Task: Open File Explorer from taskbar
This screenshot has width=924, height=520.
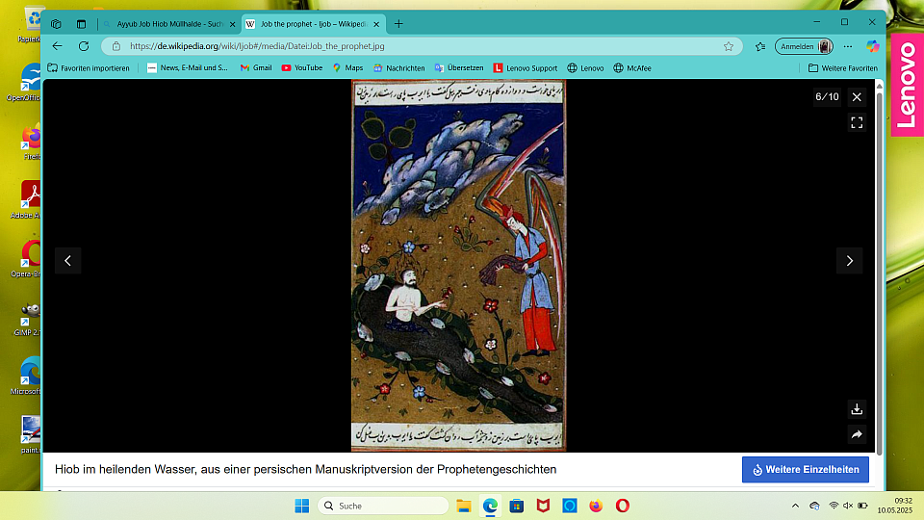Action: (464, 506)
